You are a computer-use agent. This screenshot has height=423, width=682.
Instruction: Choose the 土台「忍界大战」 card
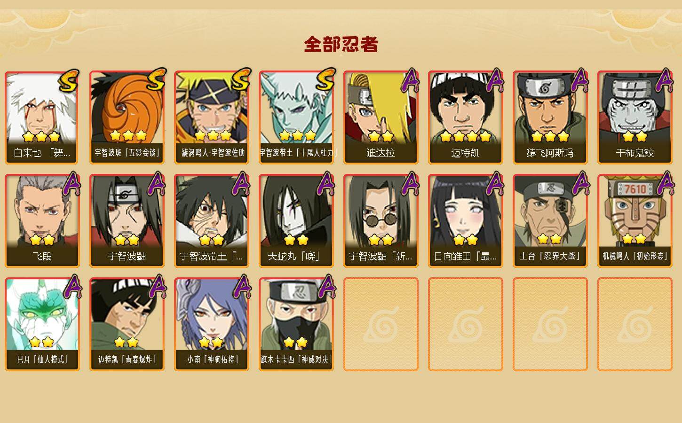pyautogui.click(x=550, y=221)
